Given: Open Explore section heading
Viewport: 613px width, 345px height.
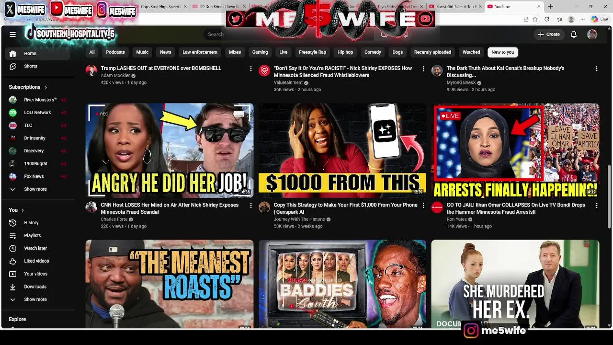Looking at the screenshot, I should [x=17, y=319].
